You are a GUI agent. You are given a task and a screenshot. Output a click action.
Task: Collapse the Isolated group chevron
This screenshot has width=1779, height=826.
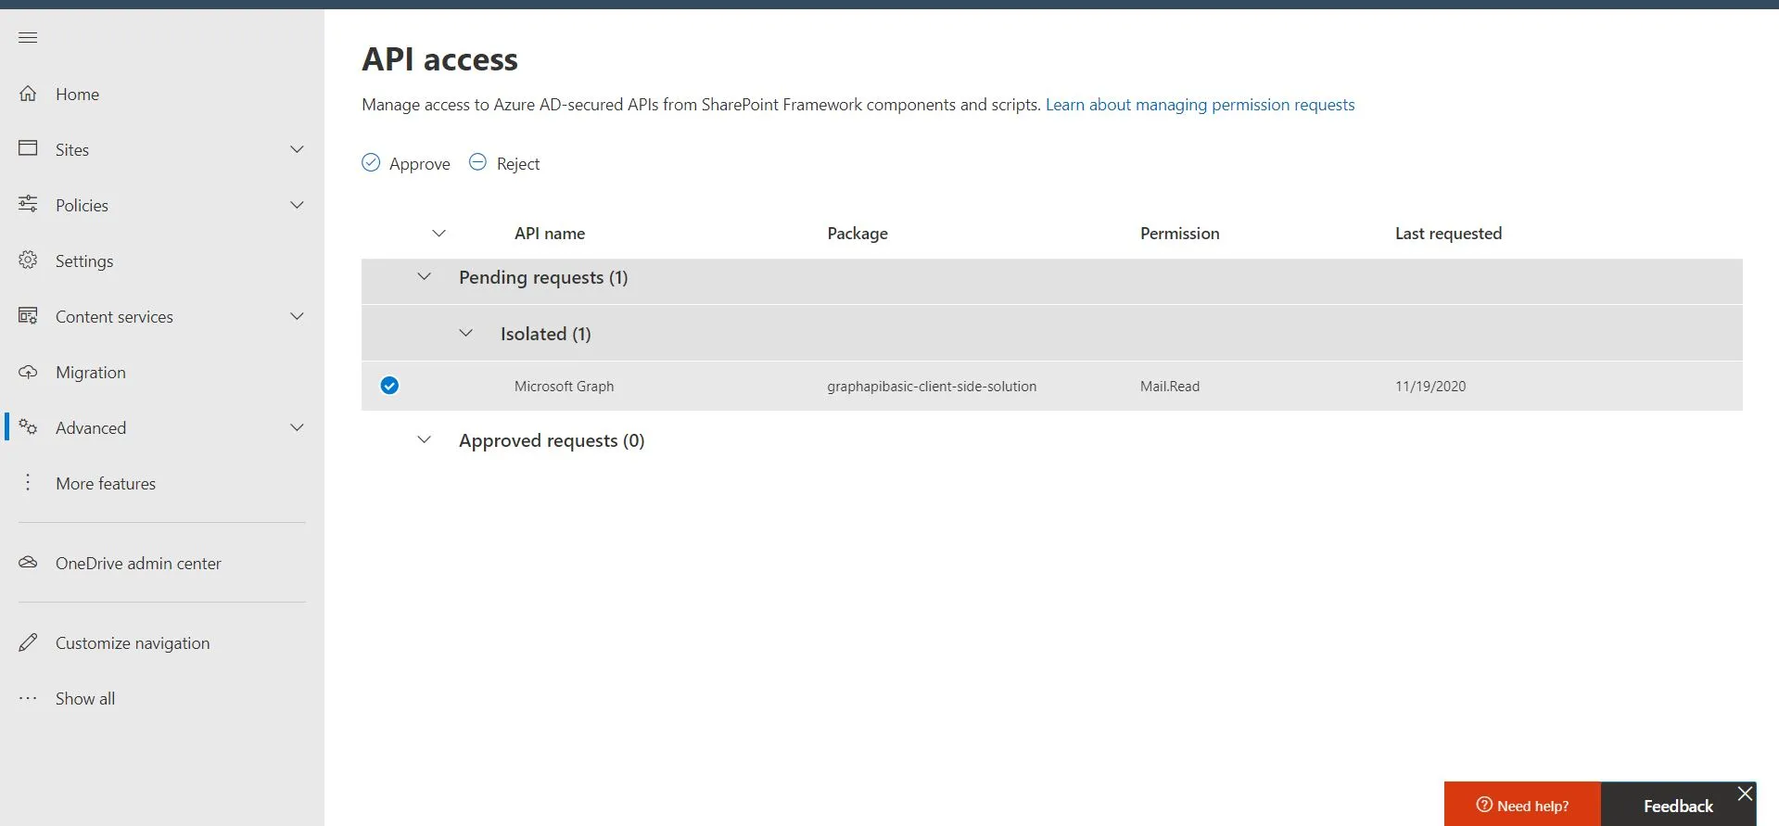click(x=465, y=334)
